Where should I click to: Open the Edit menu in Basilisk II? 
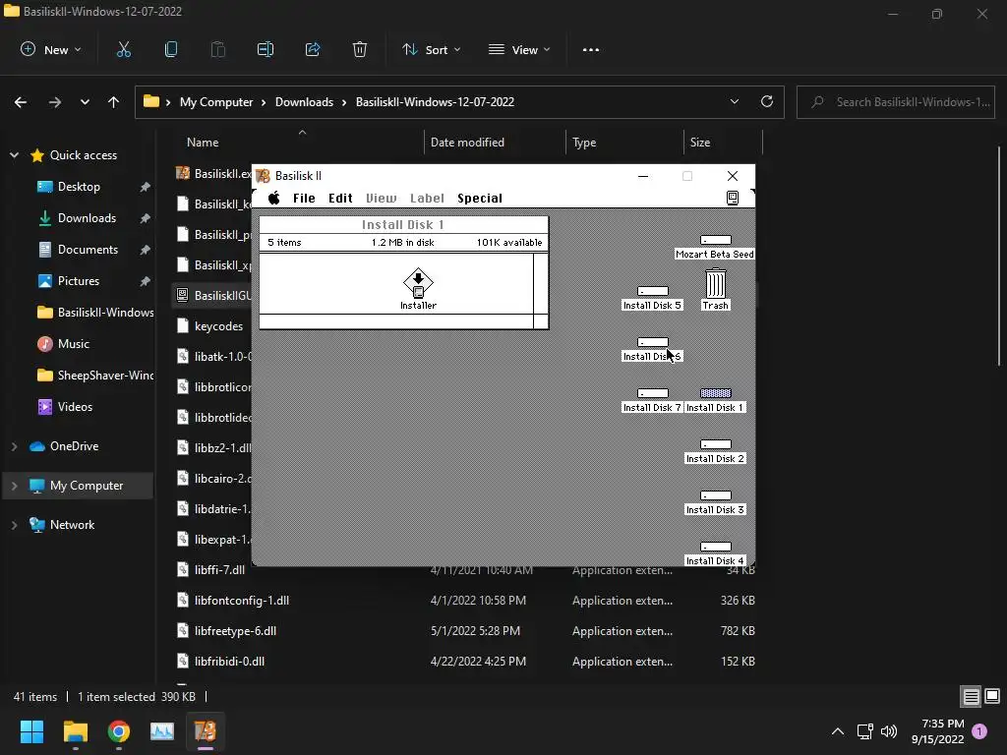point(340,199)
